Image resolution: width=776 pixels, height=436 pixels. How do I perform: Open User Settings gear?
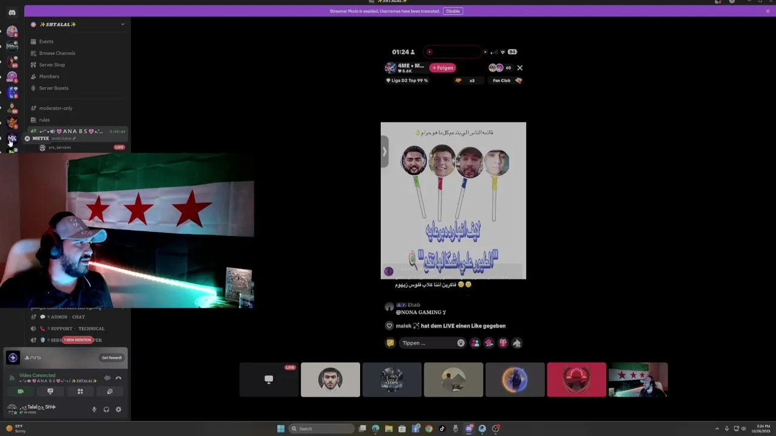coord(118,409)
